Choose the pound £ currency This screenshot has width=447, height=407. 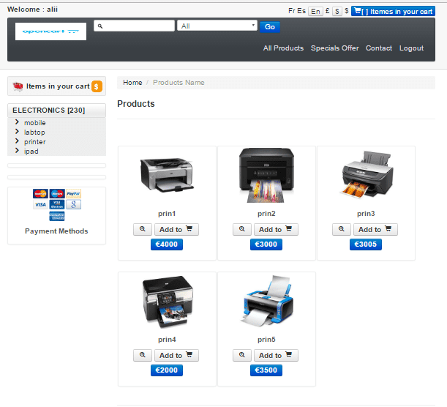(x=328, y=11)
